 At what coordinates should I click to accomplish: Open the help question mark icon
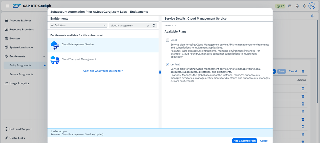click(x=304, y=6)
